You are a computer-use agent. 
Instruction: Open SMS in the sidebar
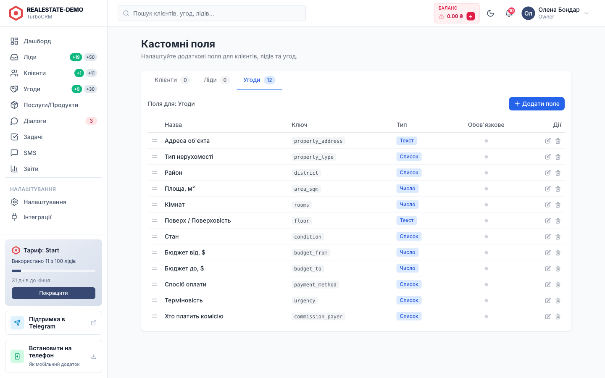[53, 153]
